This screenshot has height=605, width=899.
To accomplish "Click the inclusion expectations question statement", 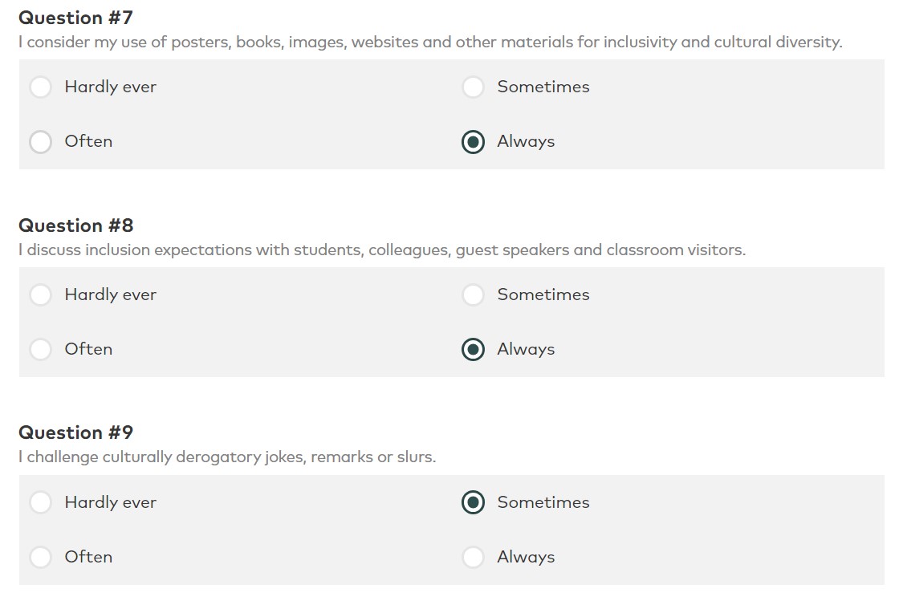I will (382, 250).
